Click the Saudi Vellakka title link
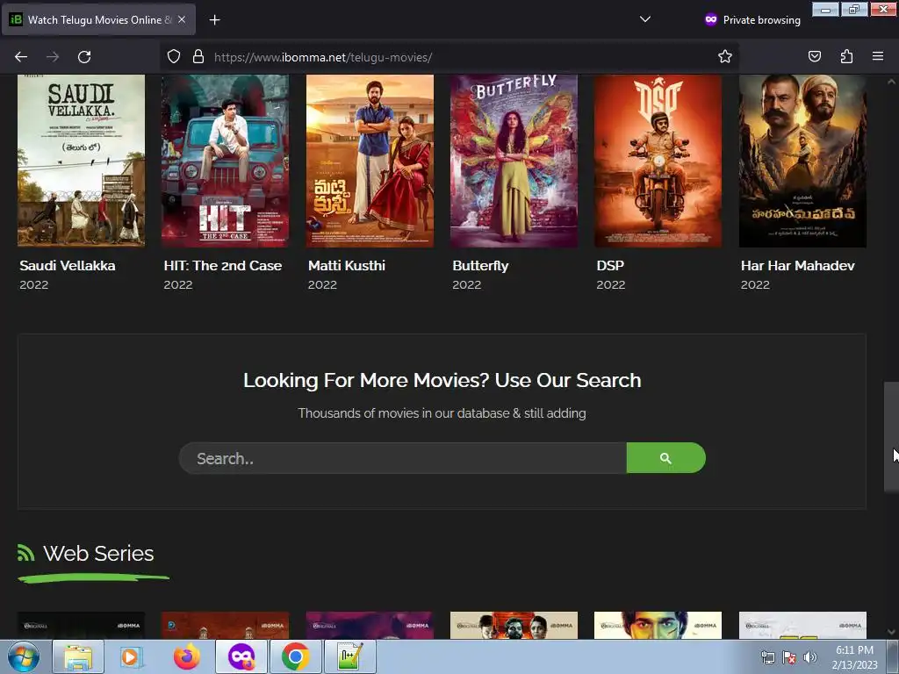This screenshot has width=899, height=674. [x=68, y=266]
